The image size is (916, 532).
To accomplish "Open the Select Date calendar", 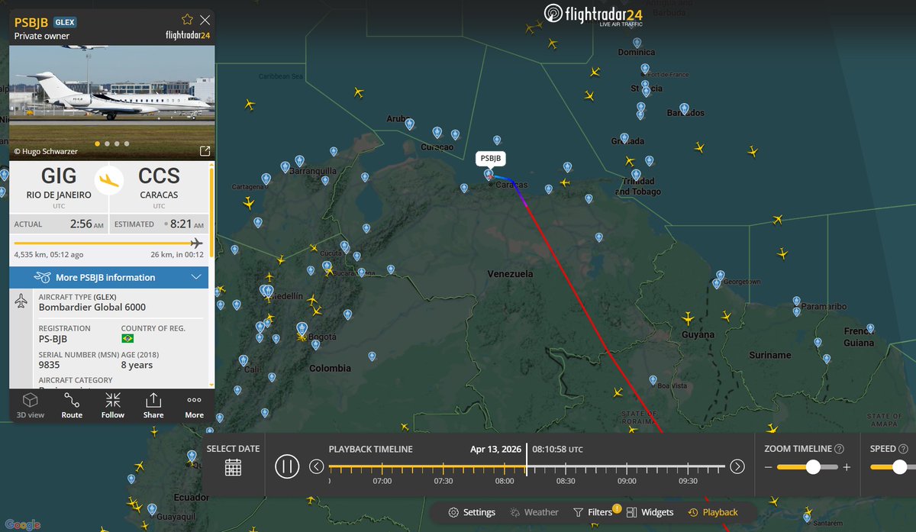I will (x=234, y=467).
